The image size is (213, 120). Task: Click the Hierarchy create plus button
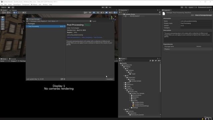(x=120, y=12)
